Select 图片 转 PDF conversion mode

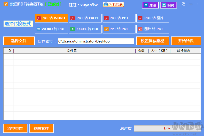click(x=153, y=29)
